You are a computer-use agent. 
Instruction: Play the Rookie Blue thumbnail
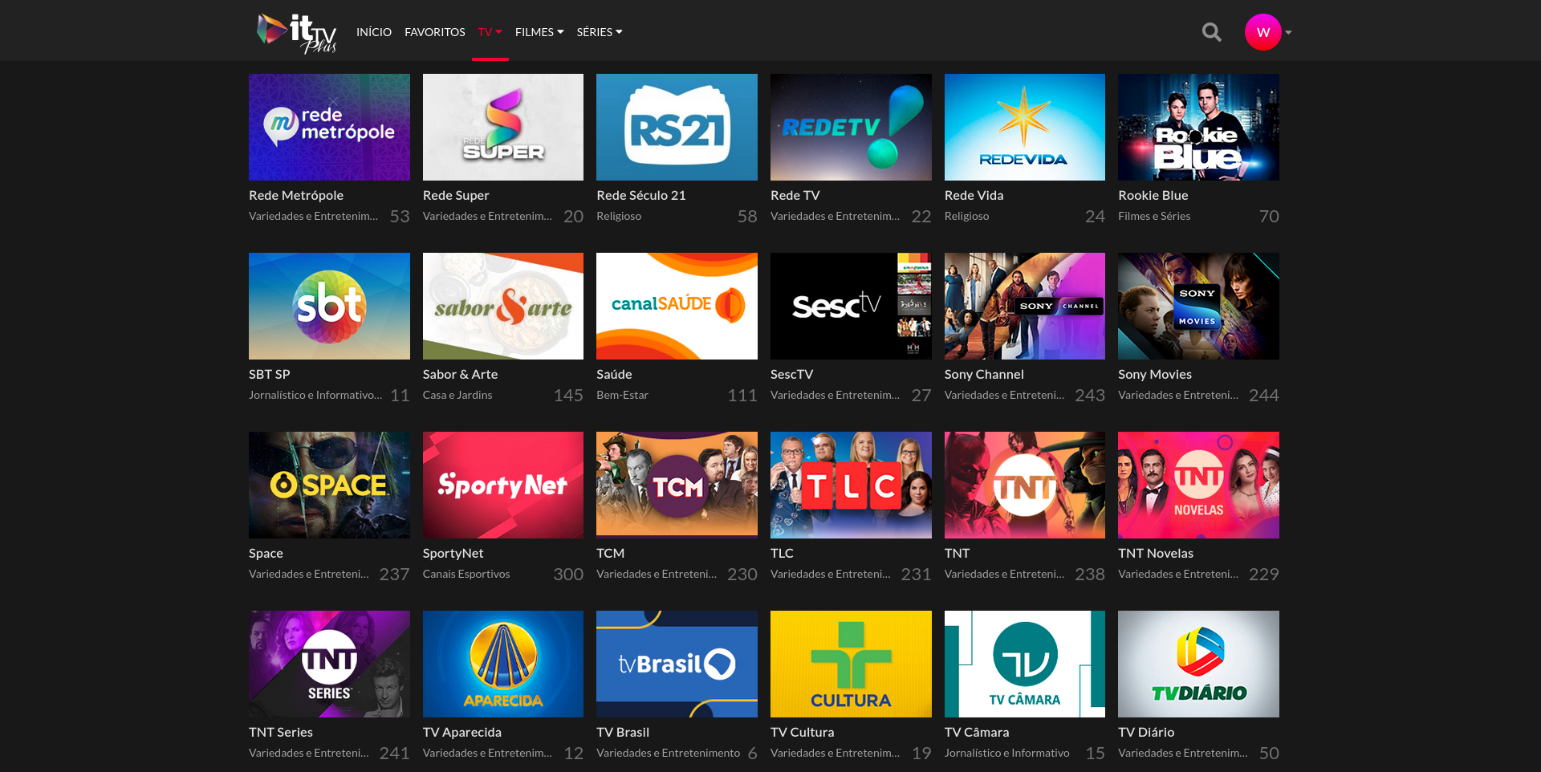tap(1198, 127)
